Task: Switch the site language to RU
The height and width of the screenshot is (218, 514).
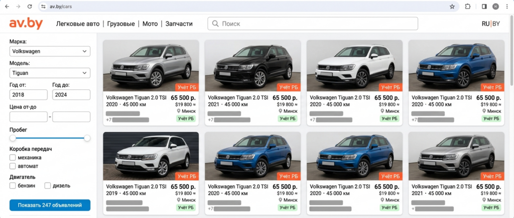Action: tap(485, 24)
